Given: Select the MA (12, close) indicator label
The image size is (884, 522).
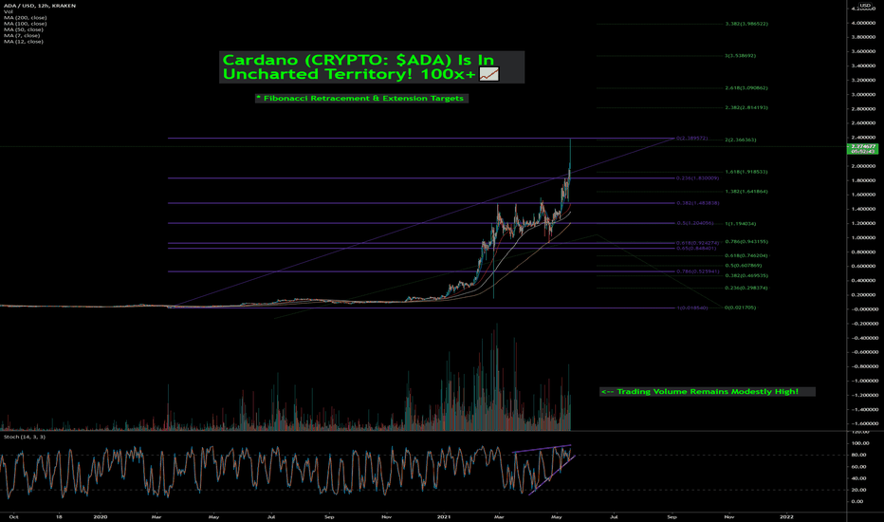Looking at the screenshot, I should coord(24,41).
